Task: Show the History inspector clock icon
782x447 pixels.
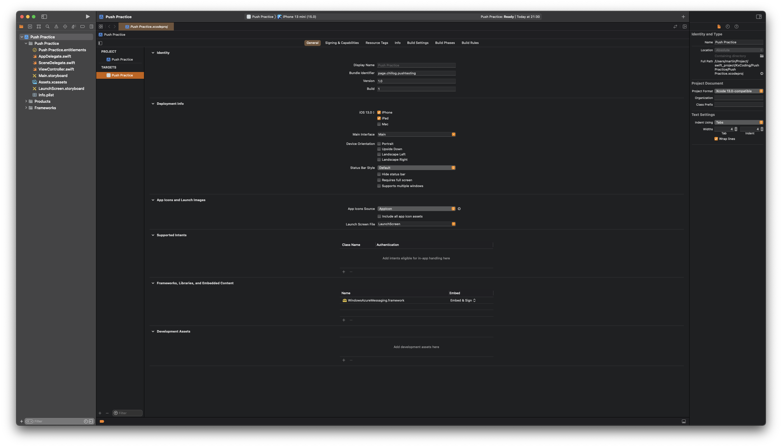Action: [727, 26]
